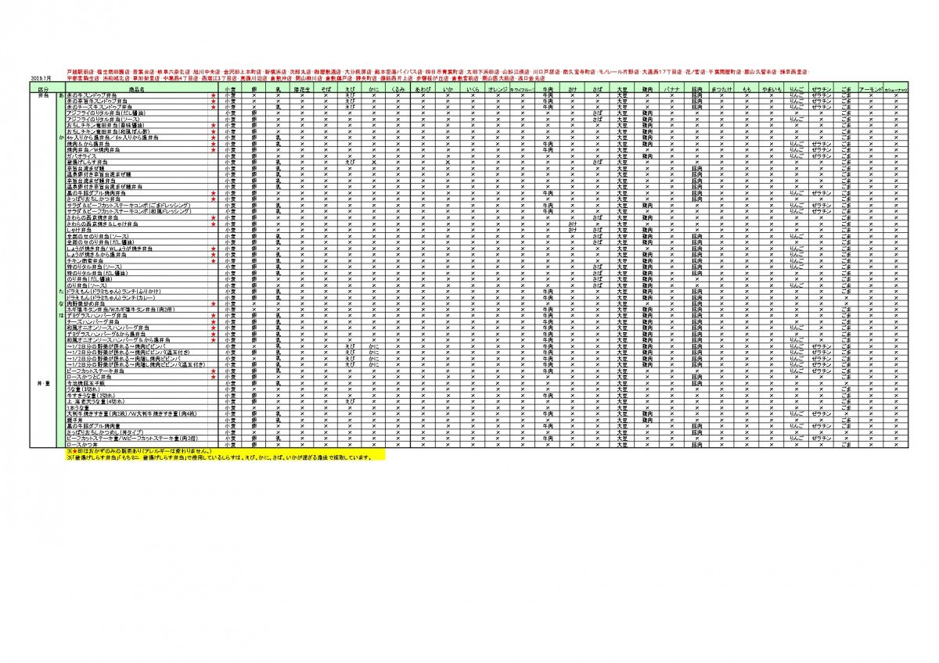
Task: Click the 大豆 column header
Action: point(622,90)
